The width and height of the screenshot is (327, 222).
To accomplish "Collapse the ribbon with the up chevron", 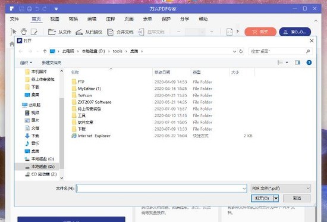I will (316, 21).
